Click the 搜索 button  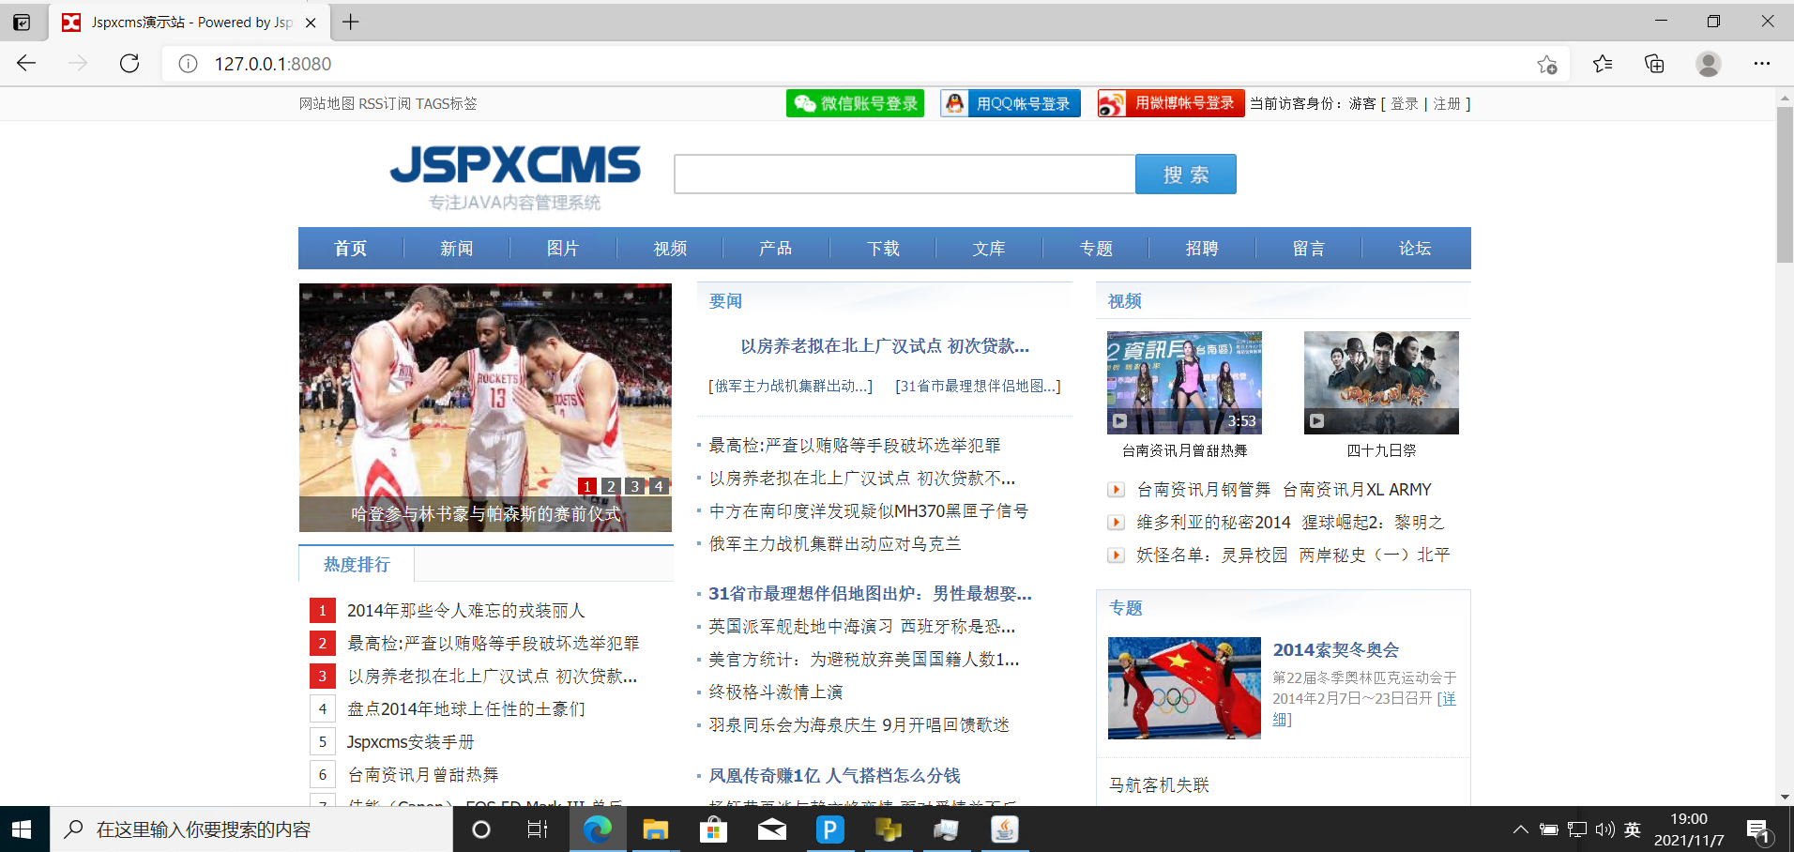click(x=1186, y=175)
